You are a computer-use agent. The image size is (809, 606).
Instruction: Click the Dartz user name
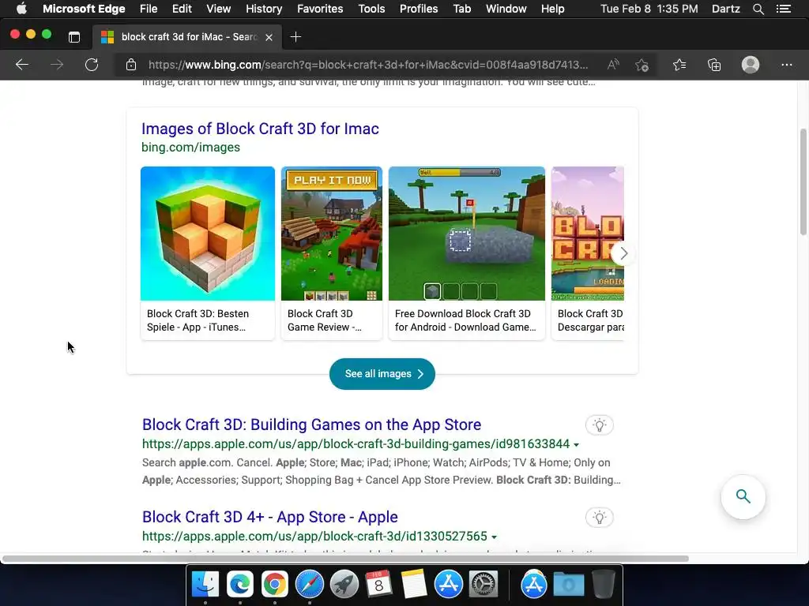point(725,9)
